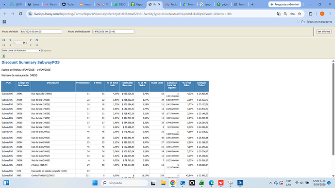Open GitHub Desktop from taskbar
The height and width of the screenshot is (188, 335).
tap(192, 183)
